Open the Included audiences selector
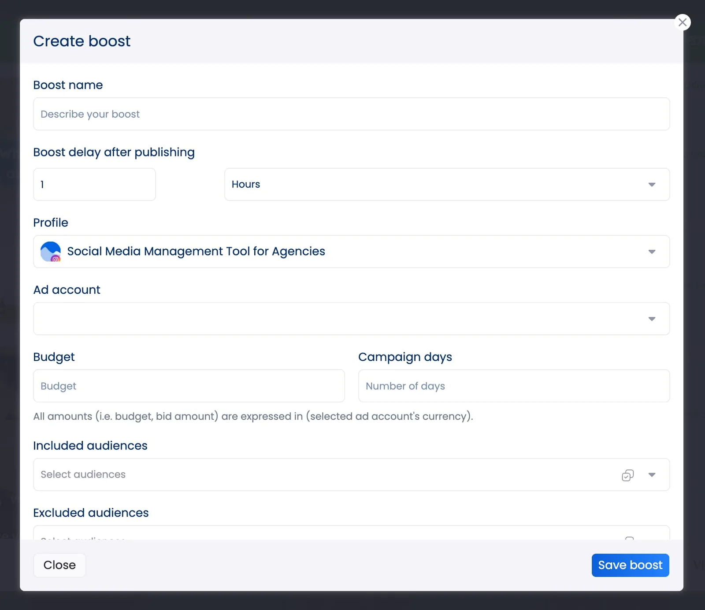The width and height of the screenshot is (705, 610). [x=308, y=475]
